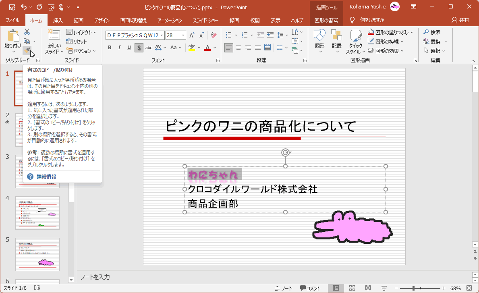Click the Format Painter brush icon
479x293 pixels.
coord(27,50)
